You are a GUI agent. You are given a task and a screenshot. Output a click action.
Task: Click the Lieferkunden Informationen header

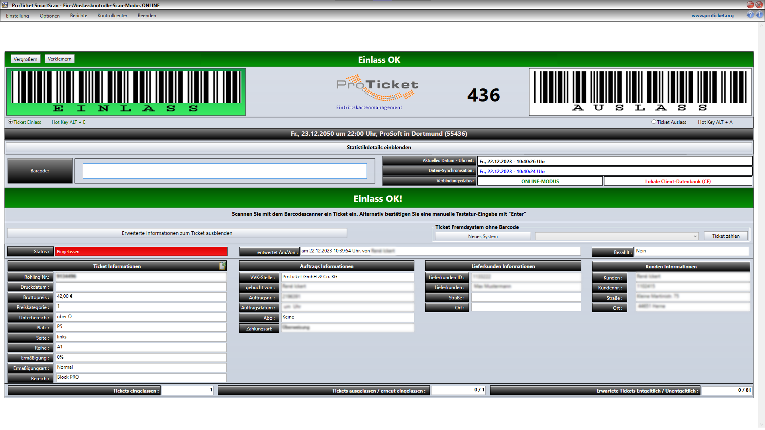pyautogui.click(x=503, y=266)
